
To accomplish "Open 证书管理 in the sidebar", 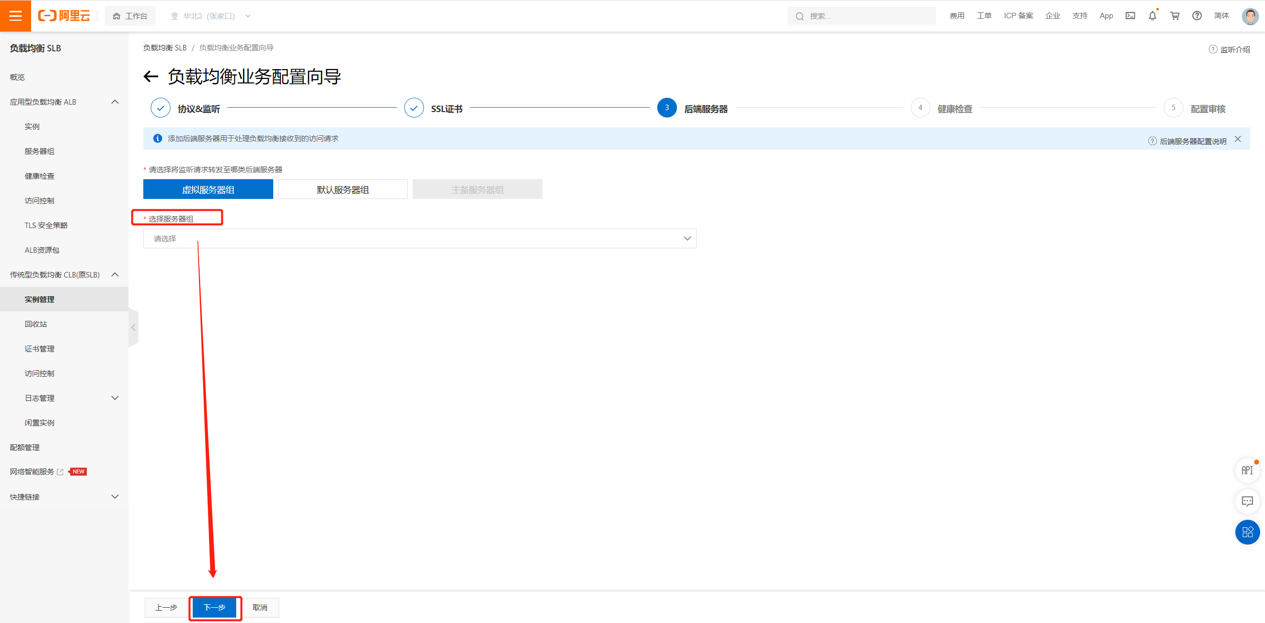I will (x=40, y=349).
